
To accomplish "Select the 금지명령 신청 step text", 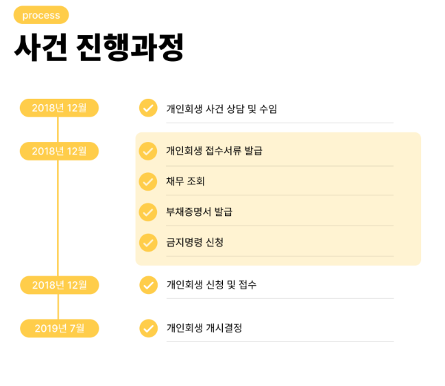I will [x=195, y=242].
